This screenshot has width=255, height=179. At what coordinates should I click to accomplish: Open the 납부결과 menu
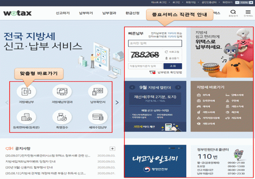coord(109,13)
